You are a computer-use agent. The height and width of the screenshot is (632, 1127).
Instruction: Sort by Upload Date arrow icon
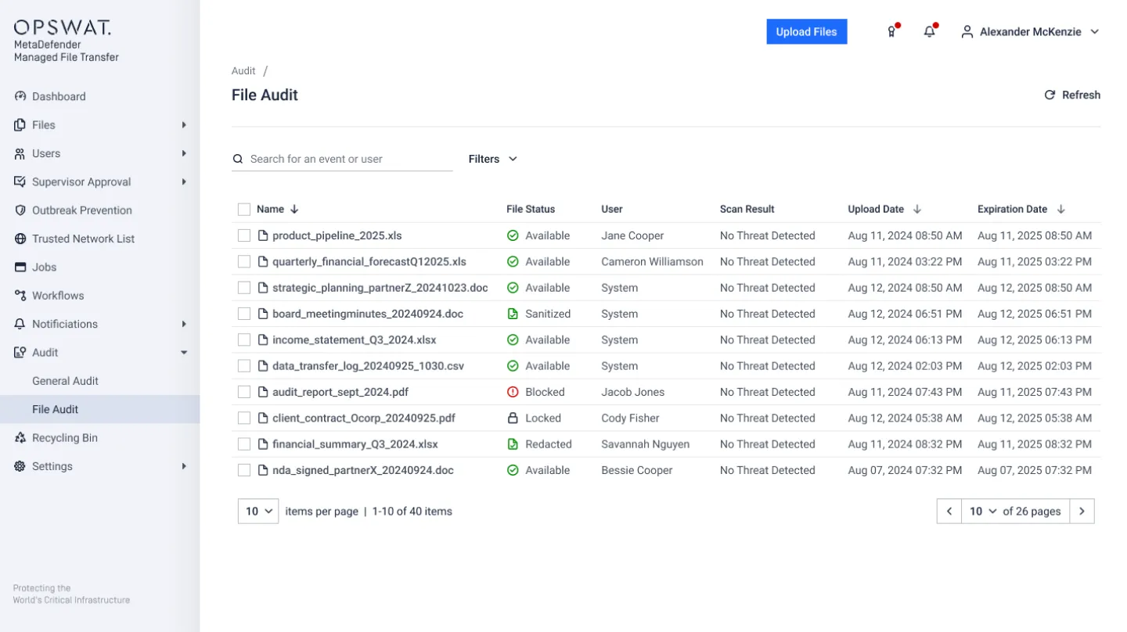pyautogui.click(x=917, y=209)
